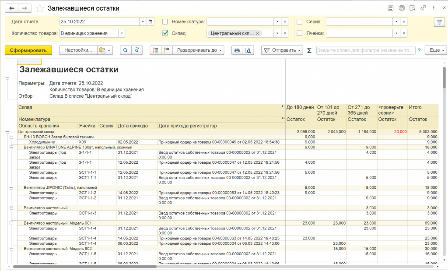Click the save diskette icon in title bar

click(391, 8)
